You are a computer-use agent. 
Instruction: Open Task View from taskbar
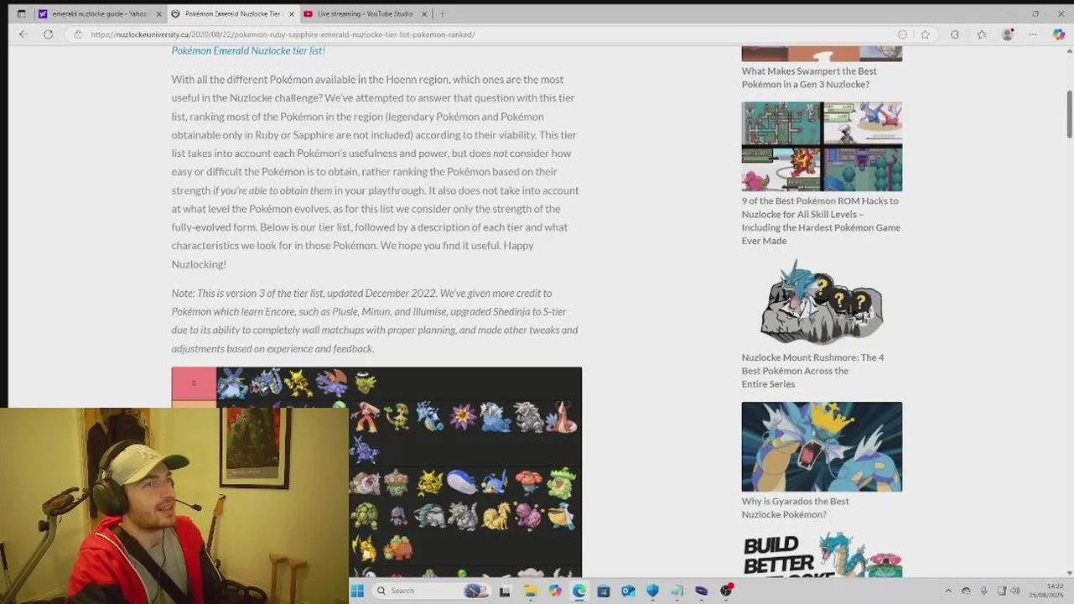pyautogui.click(x=505, y=591)
